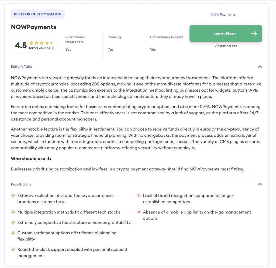Click the Learn More button

click(x=226, y=33)
